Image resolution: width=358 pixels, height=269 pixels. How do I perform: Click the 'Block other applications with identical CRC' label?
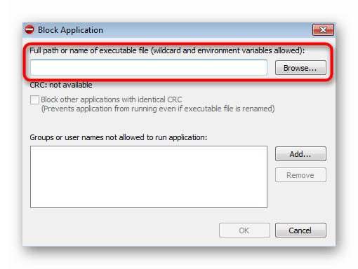click(x=112, y=99)
